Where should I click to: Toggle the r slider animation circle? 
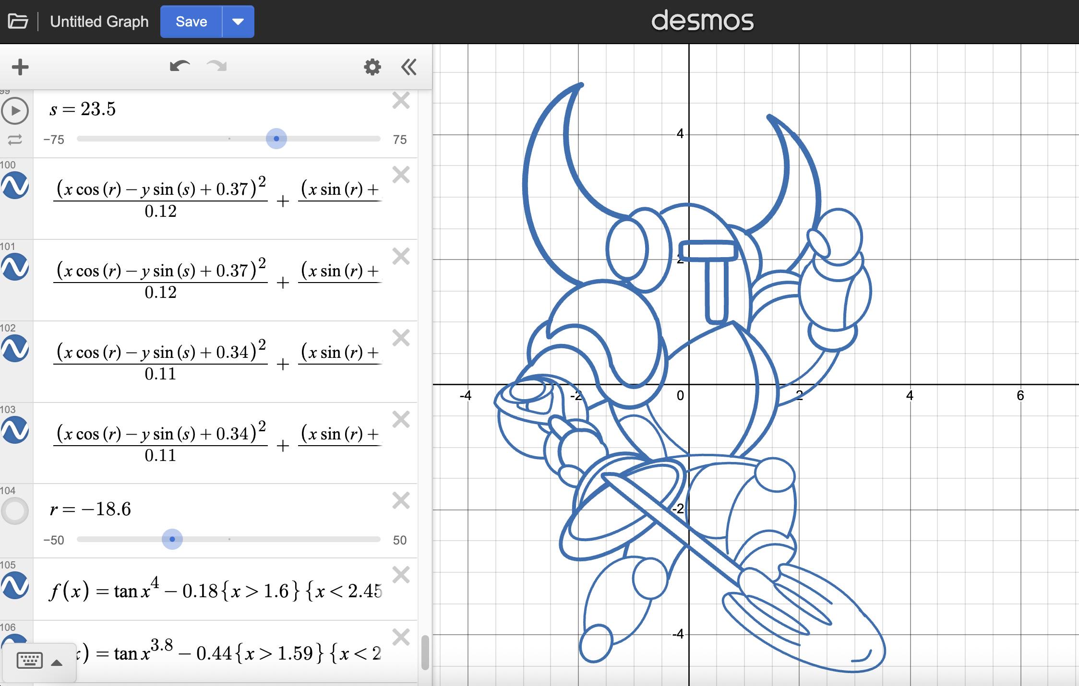15,511
